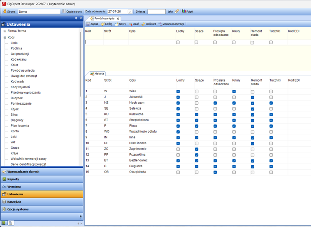Click the Zmiana numeracji renumber icon
The width and height of the screenshot is (311, 227).
pyautogui.click(x=160, y=24)
